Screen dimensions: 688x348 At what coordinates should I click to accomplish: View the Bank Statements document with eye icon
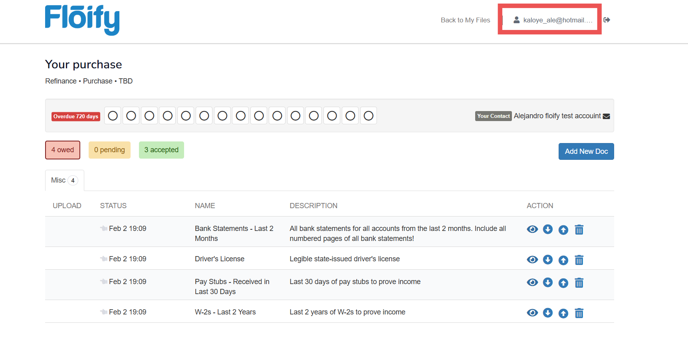click(532, 229)
